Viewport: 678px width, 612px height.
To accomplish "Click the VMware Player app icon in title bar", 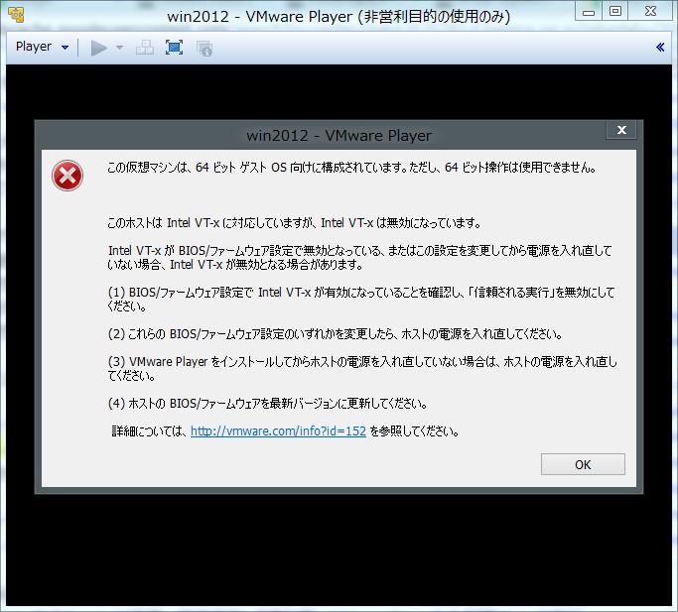I will [x=17, y=15].
